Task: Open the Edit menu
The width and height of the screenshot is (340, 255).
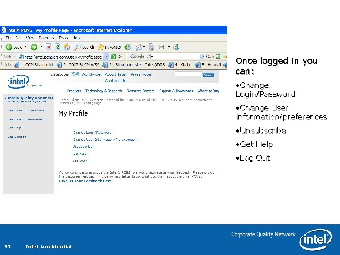Action: [18, 38]
